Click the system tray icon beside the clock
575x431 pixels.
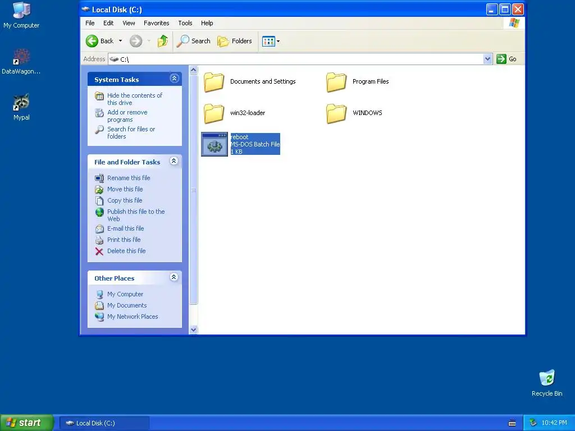point(533,423)
